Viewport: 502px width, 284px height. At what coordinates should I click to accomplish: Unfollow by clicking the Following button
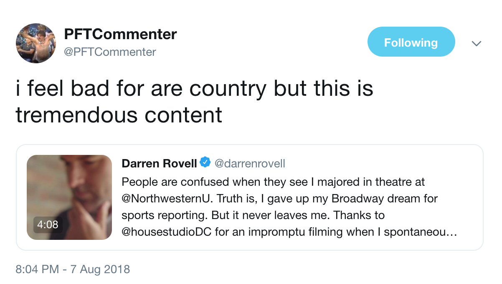(411, 42)
